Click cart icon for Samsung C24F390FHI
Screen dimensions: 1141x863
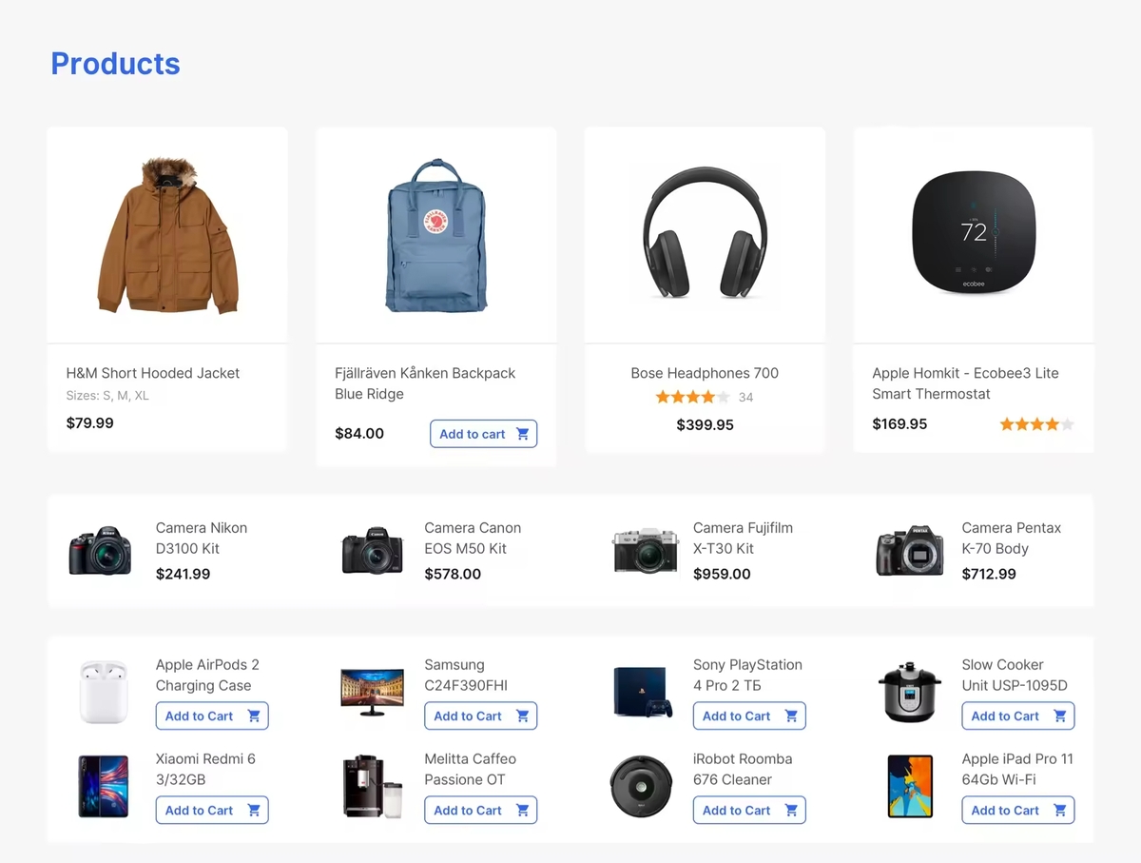pyautogui.click(x=522, y=716)
